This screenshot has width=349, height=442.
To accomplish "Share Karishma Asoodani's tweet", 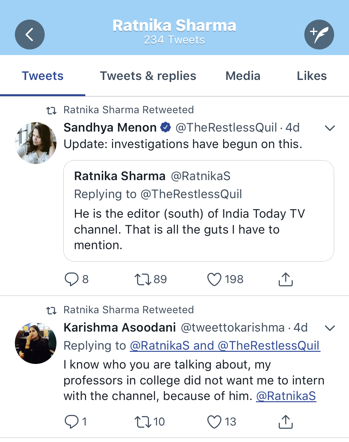I will click(x=285, y=422).
